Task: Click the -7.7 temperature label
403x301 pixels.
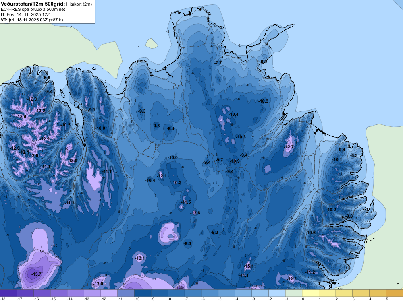Action: click(x=218, y=63)
